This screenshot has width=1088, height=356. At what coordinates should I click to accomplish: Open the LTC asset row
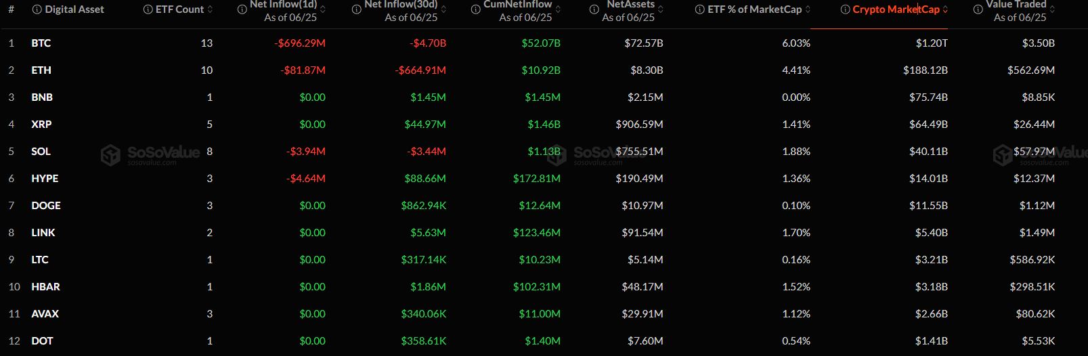544,259
